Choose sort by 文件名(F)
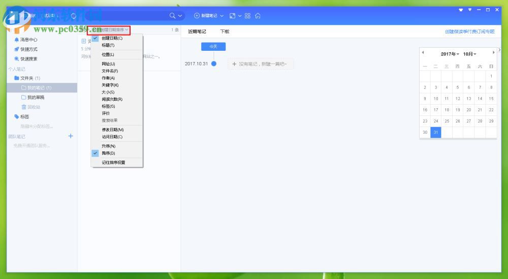 (117, 71)
